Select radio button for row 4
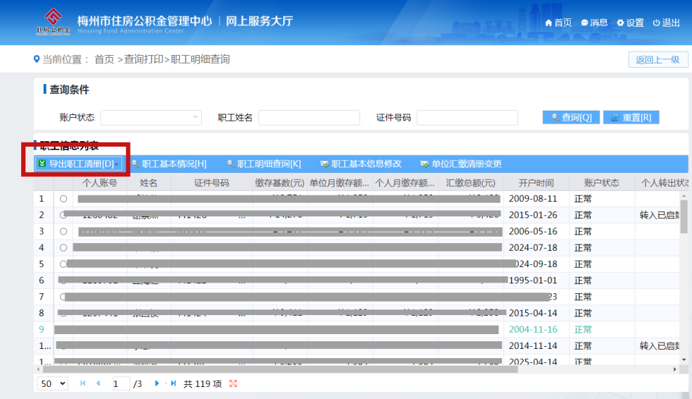 (x=63, y=247)
